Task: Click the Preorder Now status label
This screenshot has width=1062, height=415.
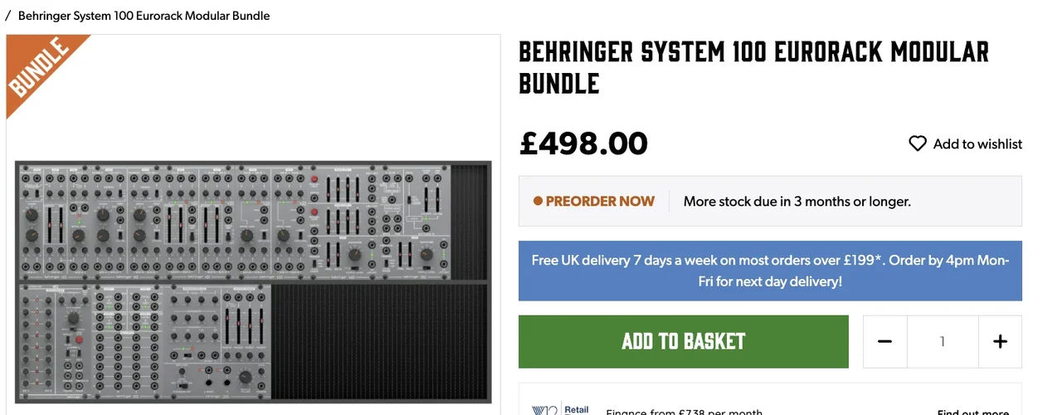Action: coord(600,201)
